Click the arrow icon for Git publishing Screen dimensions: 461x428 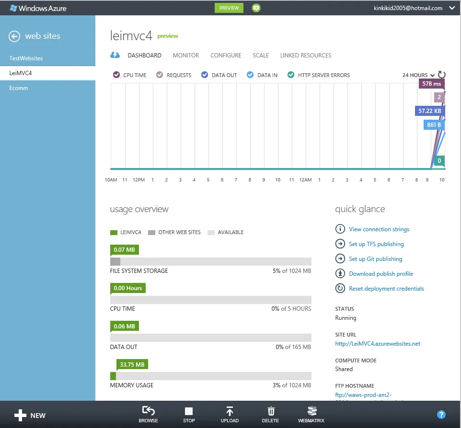pyautogui.click(x=340, y=259)
